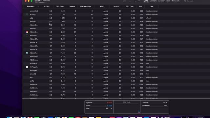The image size is (210, 118).
Task: Sort by the User column header
Action: 152,7
